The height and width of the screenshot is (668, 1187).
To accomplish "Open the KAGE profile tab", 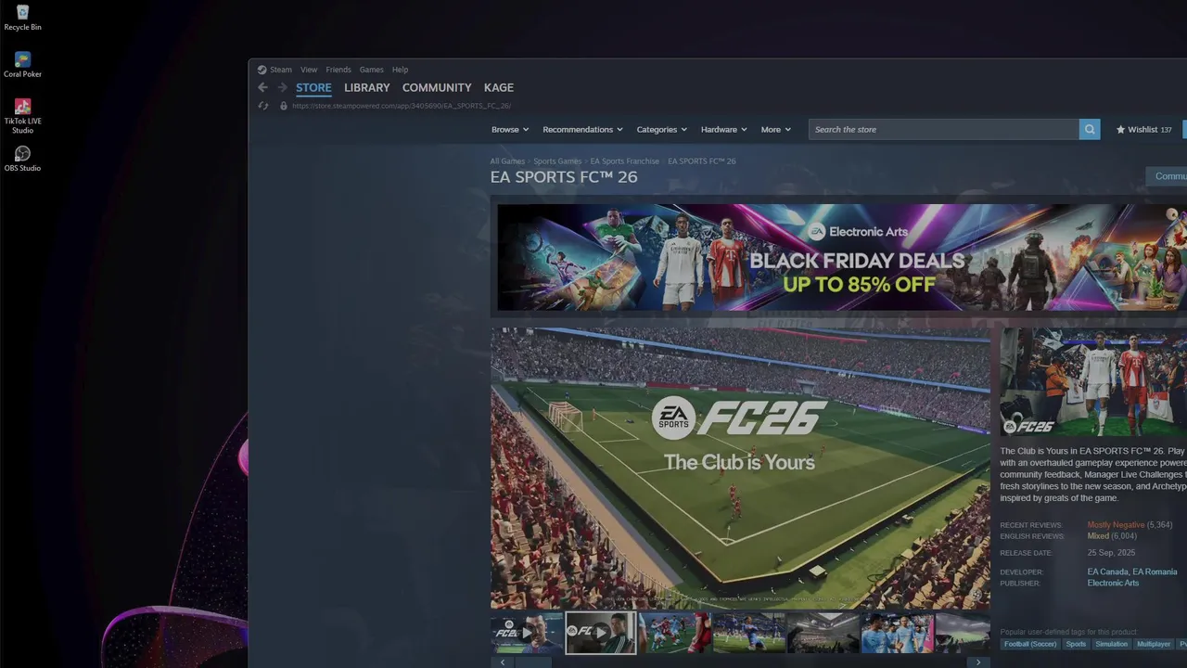I will (x=499, y=87).
